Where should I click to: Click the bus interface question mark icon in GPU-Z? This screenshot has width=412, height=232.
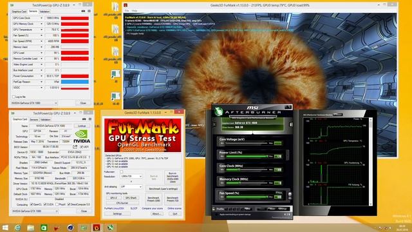point(89,157)
